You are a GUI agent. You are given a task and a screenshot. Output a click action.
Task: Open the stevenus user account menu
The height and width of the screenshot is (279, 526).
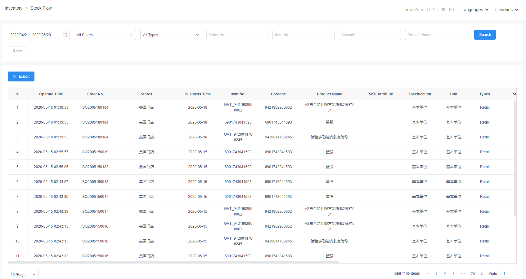pyautogui.click(x=506, y=10)
